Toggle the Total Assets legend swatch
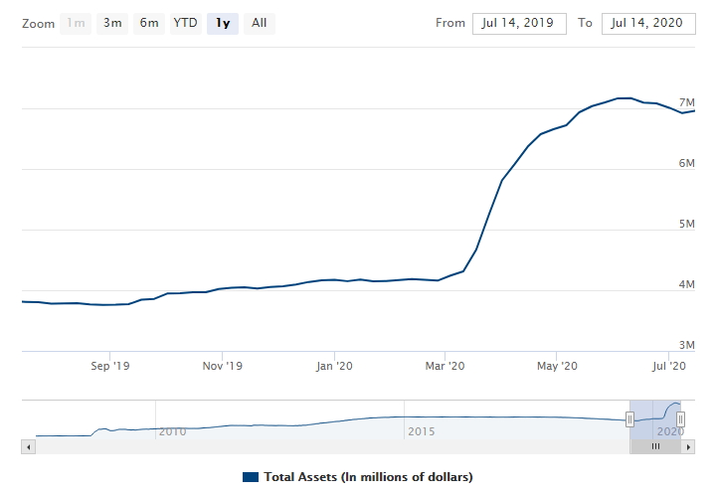Image resolution: width=714 pixels, height=495 pixels. pyautogui.click(x=251, y=477)
